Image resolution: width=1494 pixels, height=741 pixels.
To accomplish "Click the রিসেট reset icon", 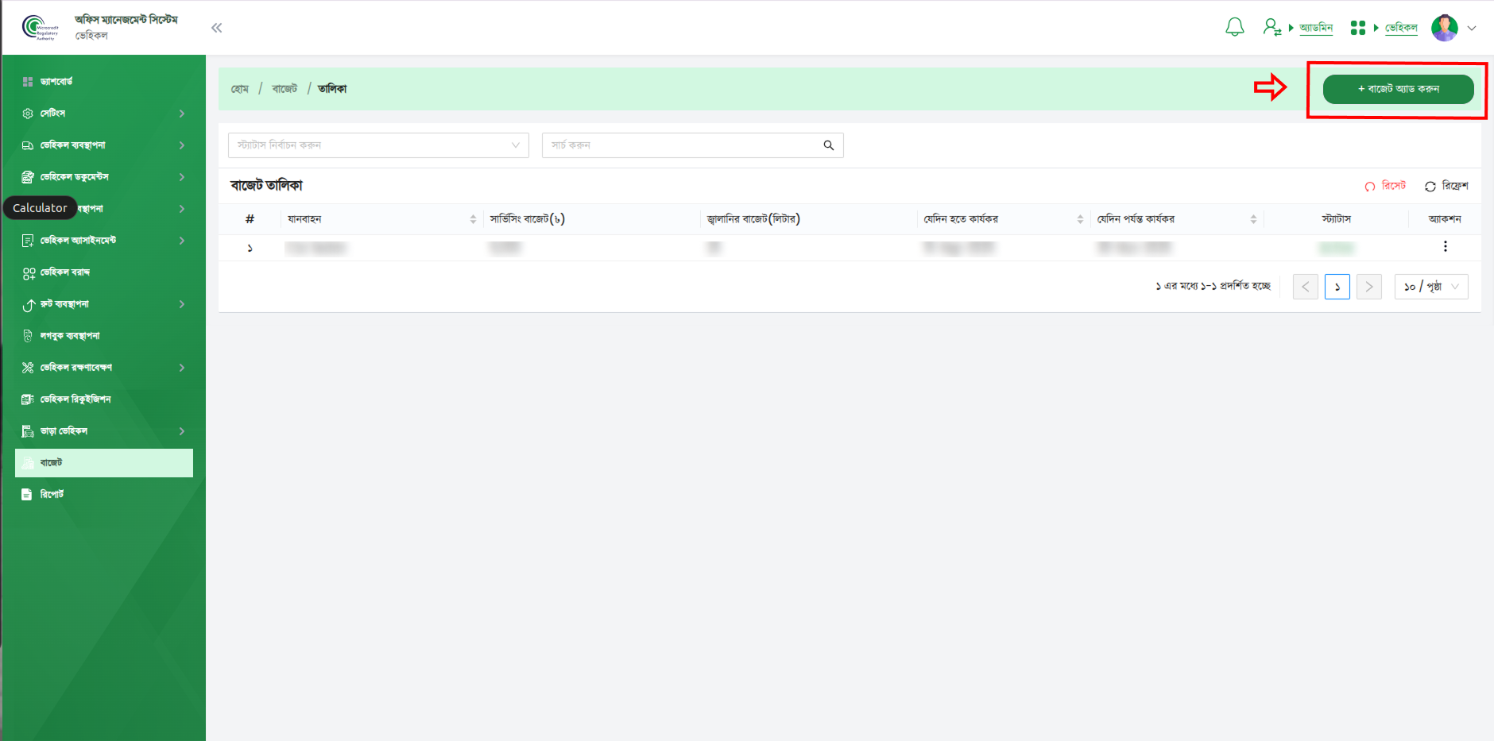I will pos(1370,187).
